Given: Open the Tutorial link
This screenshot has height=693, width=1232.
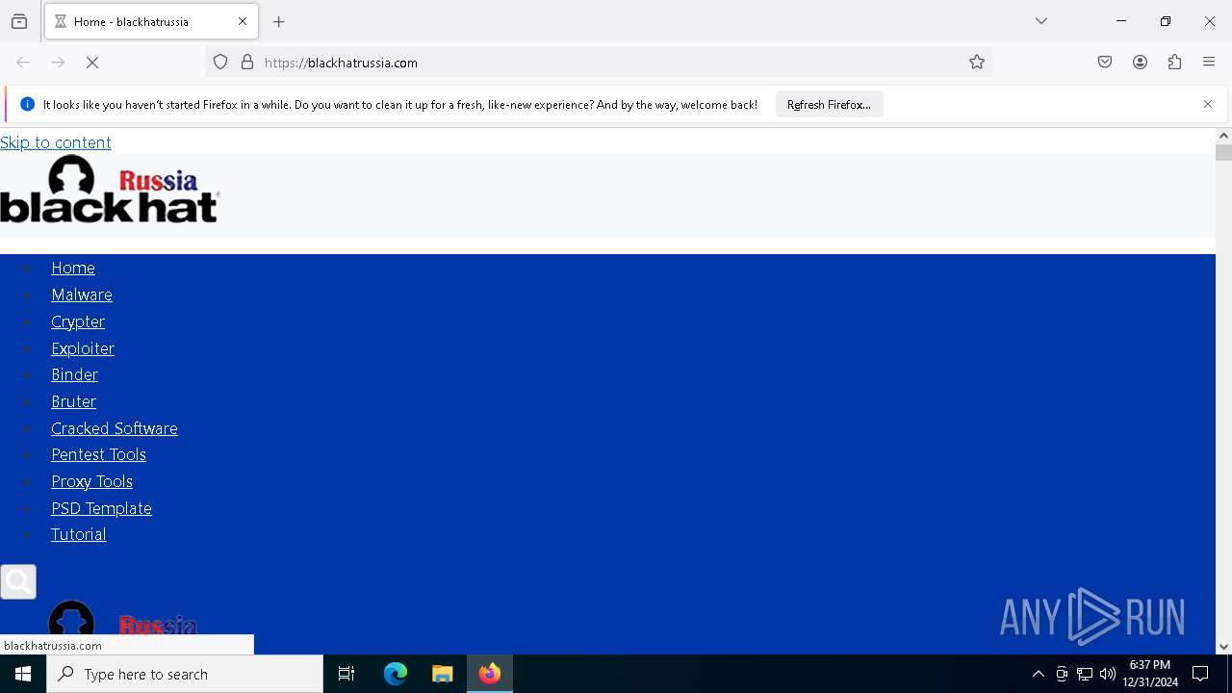Looking at the screenshot, I should coord(79,534).
